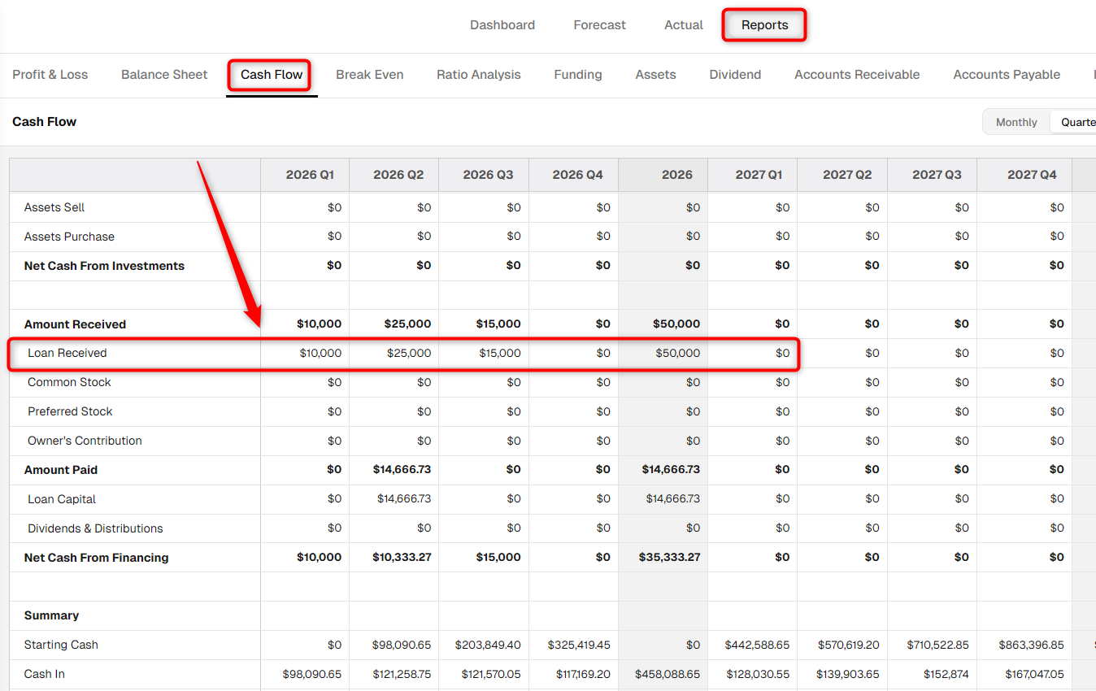Click Cash In $128,030.55 value
The width and height of the screenshot is (1096, 691).
759,674
